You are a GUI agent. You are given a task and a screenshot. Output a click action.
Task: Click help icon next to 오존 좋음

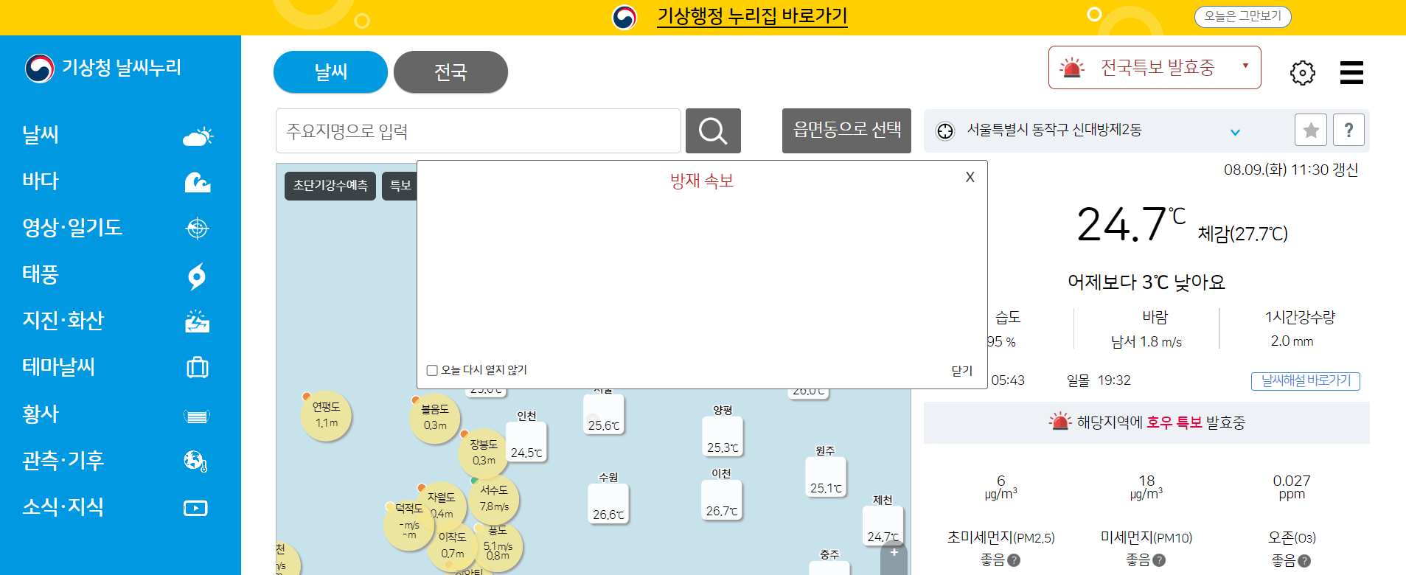1304,561
